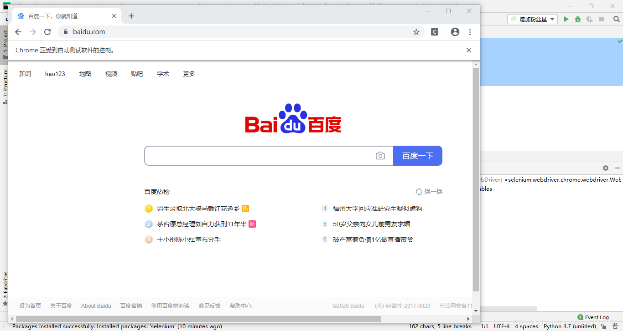Open a new Chrome tab with plus icon
This screenshot has height=331, width=623.
(x=131, y=16)
